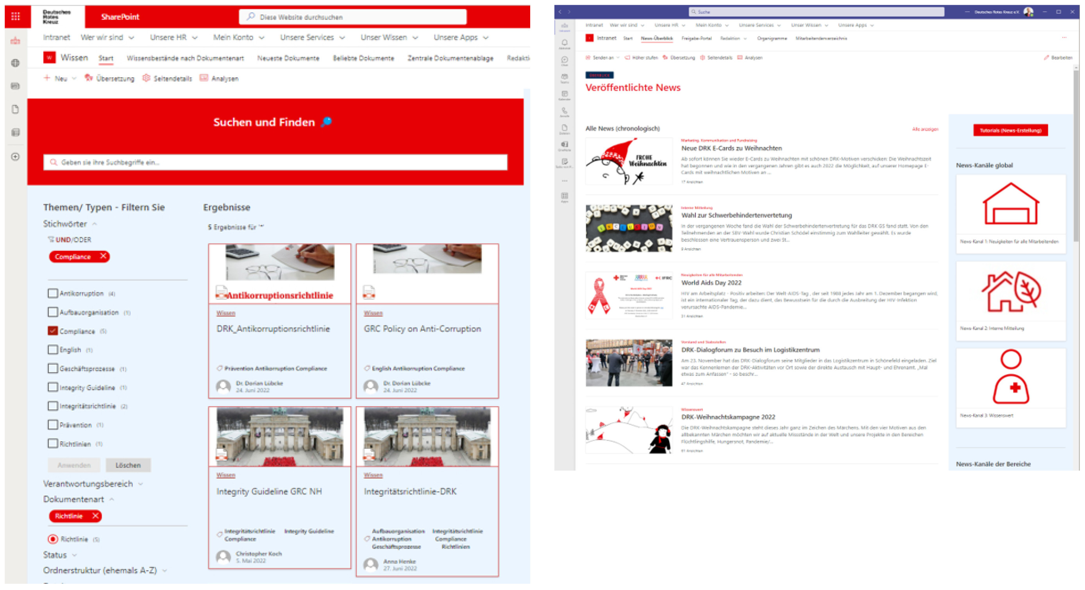Open Dateien in the Teams sidebar
Viewport: 1085px width, 590px height.
(x=565, y=130)
